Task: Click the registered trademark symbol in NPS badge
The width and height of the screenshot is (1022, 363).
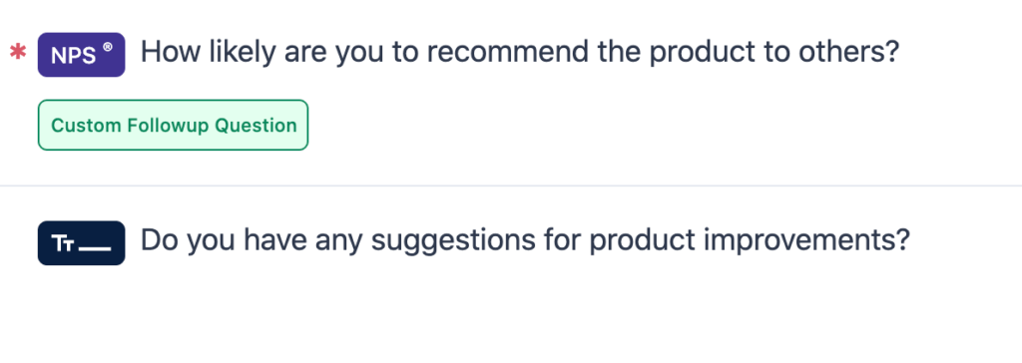Action: coord(108,47)
